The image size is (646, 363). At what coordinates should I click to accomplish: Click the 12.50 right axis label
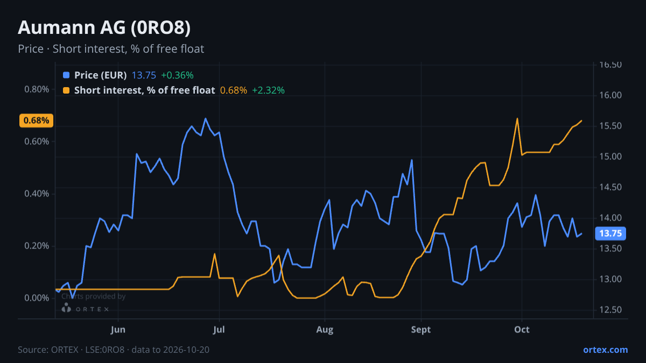611,310
